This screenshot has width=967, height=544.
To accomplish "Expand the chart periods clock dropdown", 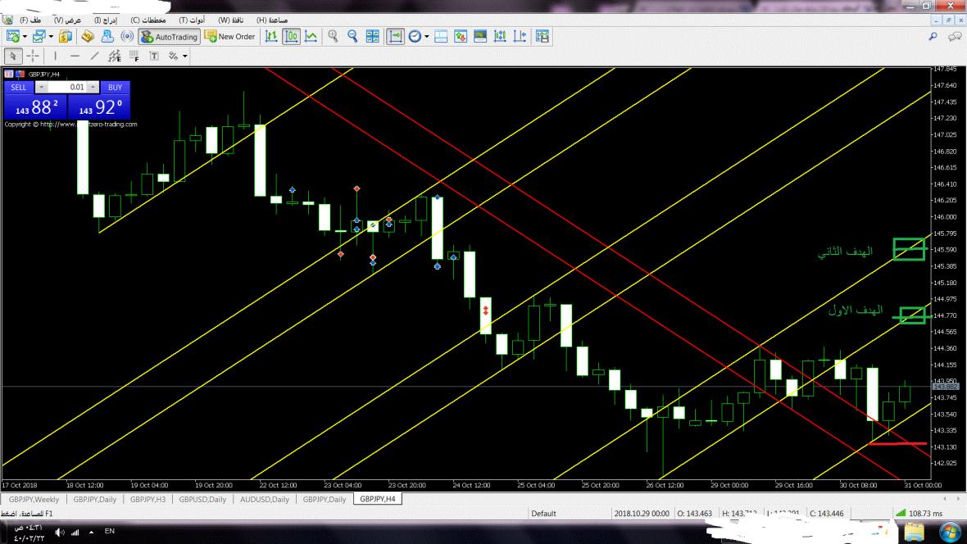I will pos(426,36).
